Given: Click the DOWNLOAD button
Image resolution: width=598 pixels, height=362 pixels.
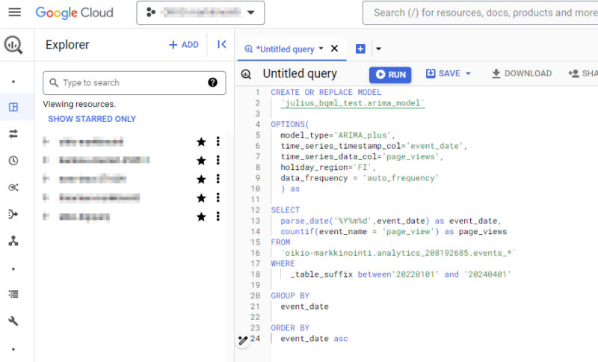Looking at the screenshot, I should 522,73.
